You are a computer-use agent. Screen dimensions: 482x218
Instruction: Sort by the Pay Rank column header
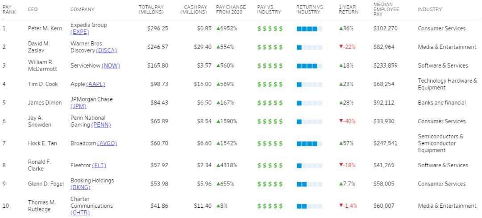(8, 9)
